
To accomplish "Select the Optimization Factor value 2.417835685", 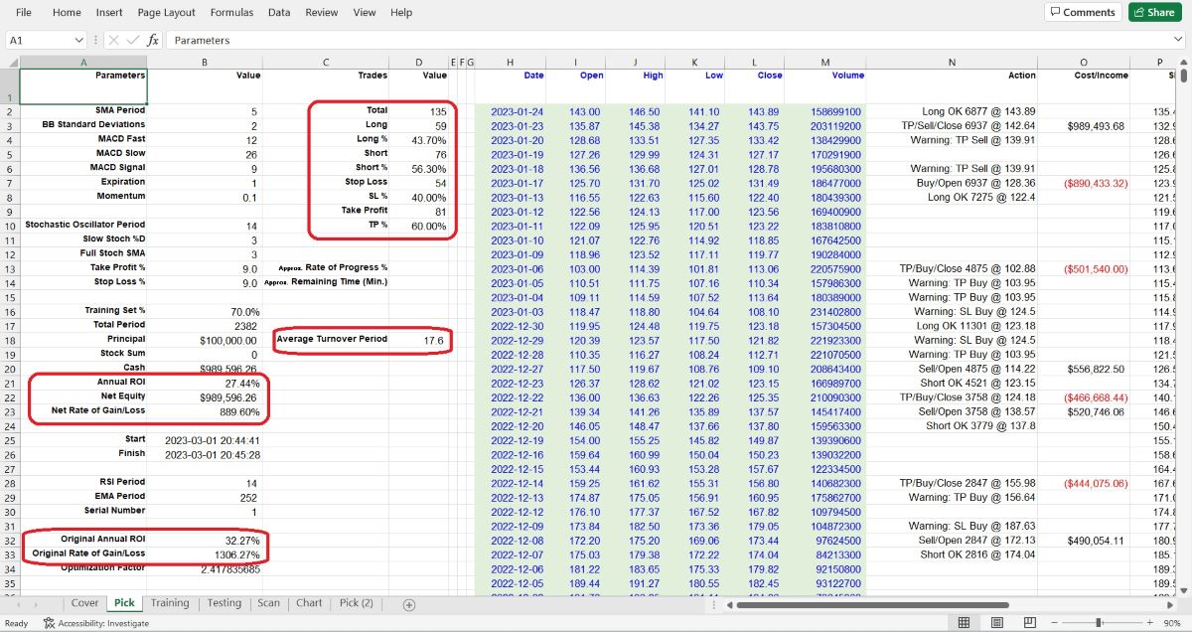I will point(205,568).
